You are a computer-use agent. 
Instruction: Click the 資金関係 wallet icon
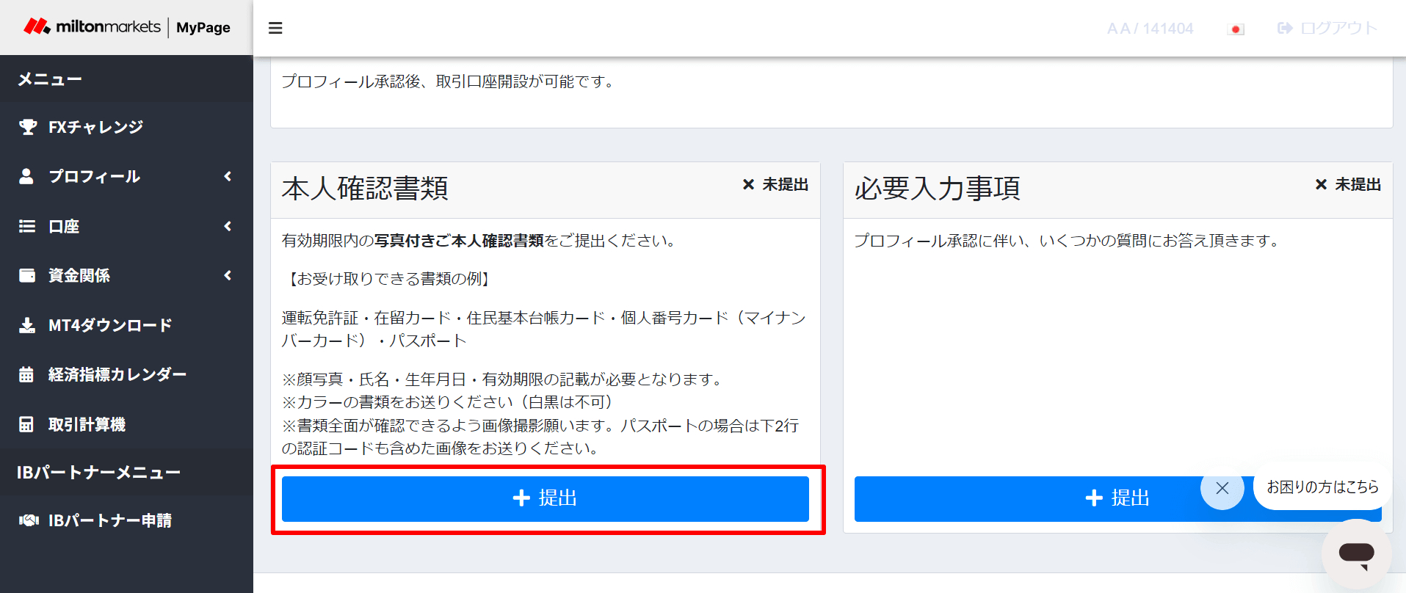click(x=27, y=275)
